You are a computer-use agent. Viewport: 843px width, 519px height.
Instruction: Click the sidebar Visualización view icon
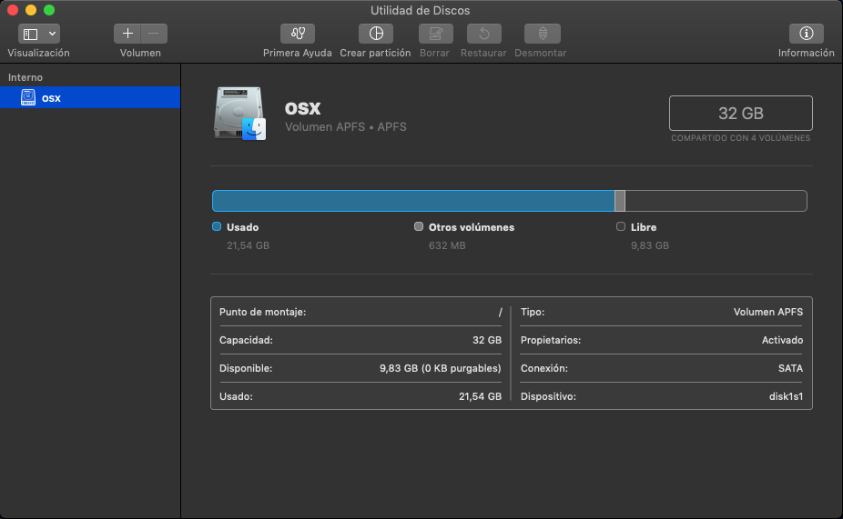click(x=31, y=34)
